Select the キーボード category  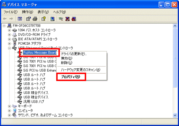click(25, 106)
